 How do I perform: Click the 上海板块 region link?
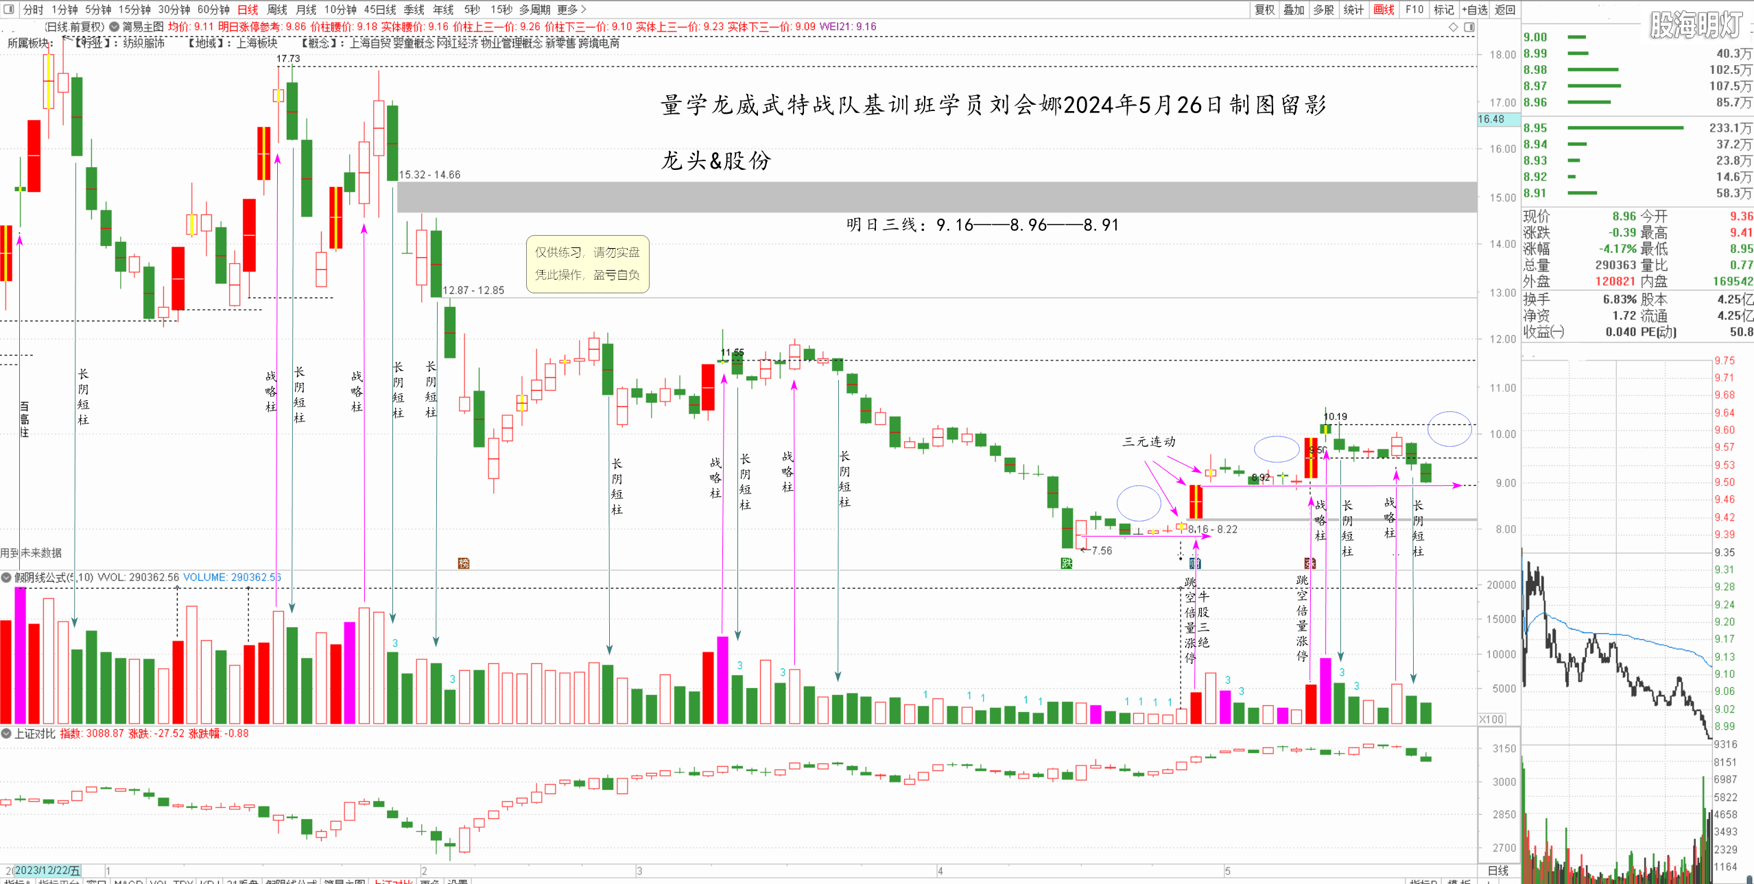[257, 42]
